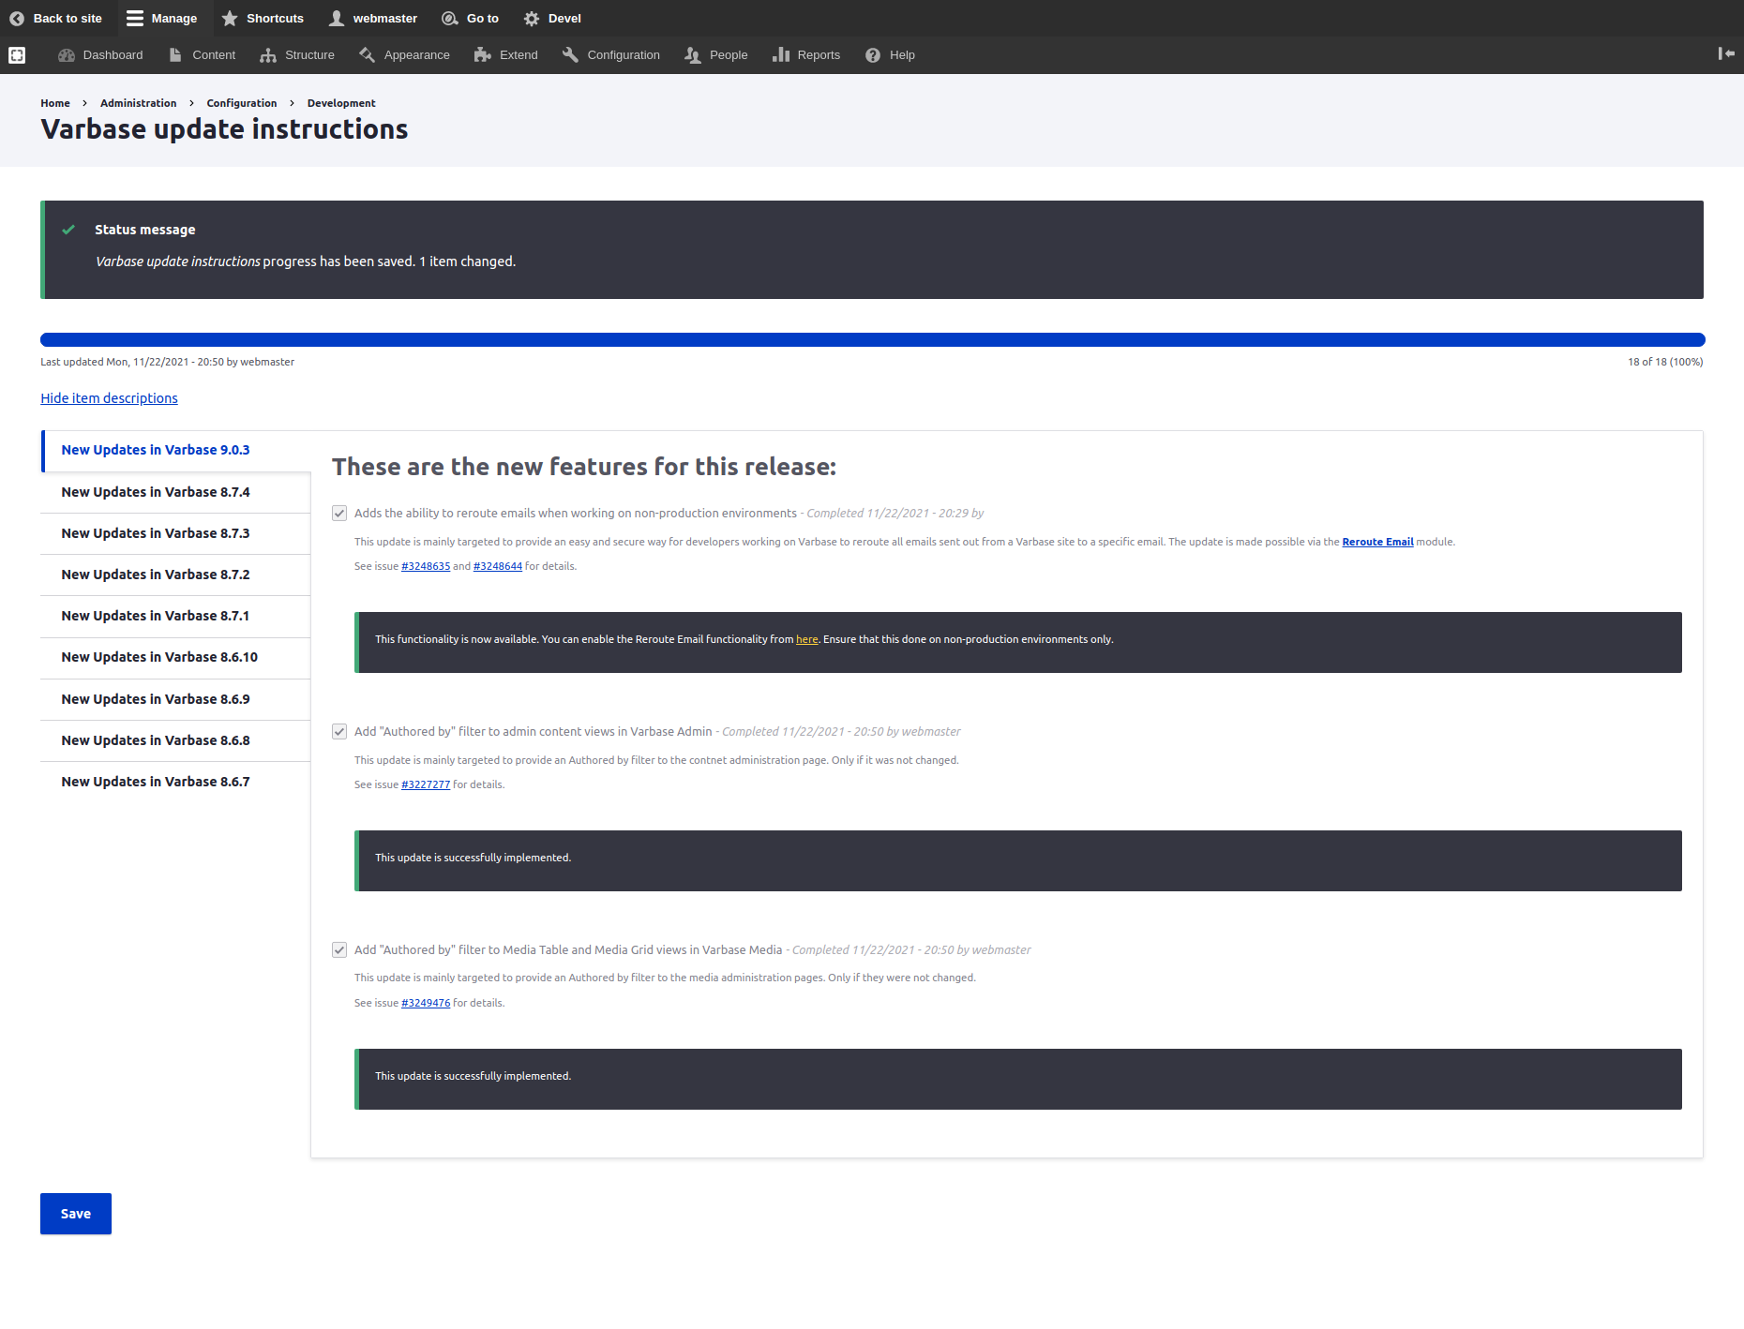Open issue #3248635 link
Screen dimensions: 1744x1329
[x=426, y=566]
